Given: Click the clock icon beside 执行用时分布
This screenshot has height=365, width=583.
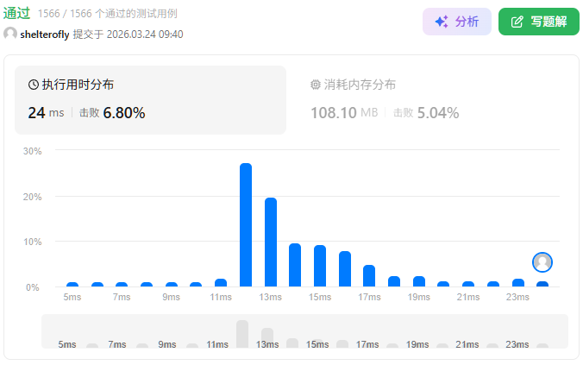Looking at the screenshot, I should [34, 85].
